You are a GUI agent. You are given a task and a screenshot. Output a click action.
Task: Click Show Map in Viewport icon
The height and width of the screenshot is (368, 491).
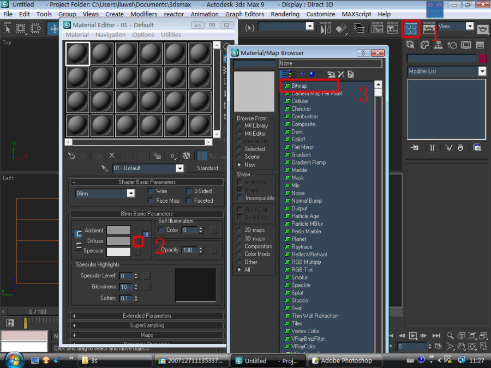pos(187,155)
